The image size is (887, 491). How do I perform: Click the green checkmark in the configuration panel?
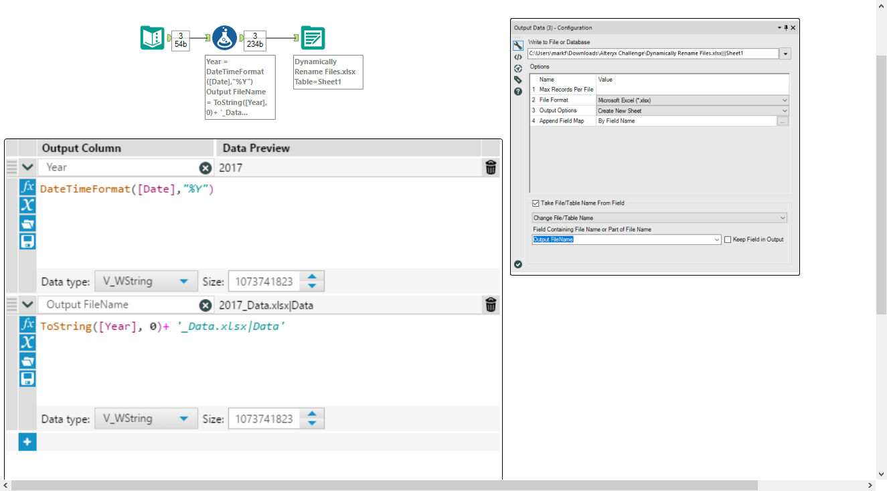(517, 264)
